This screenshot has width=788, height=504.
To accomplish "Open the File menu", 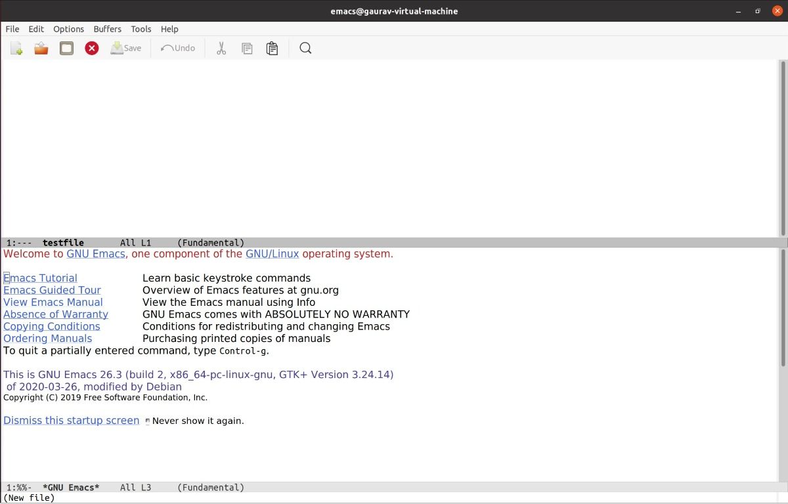I will tap(12, 29).
